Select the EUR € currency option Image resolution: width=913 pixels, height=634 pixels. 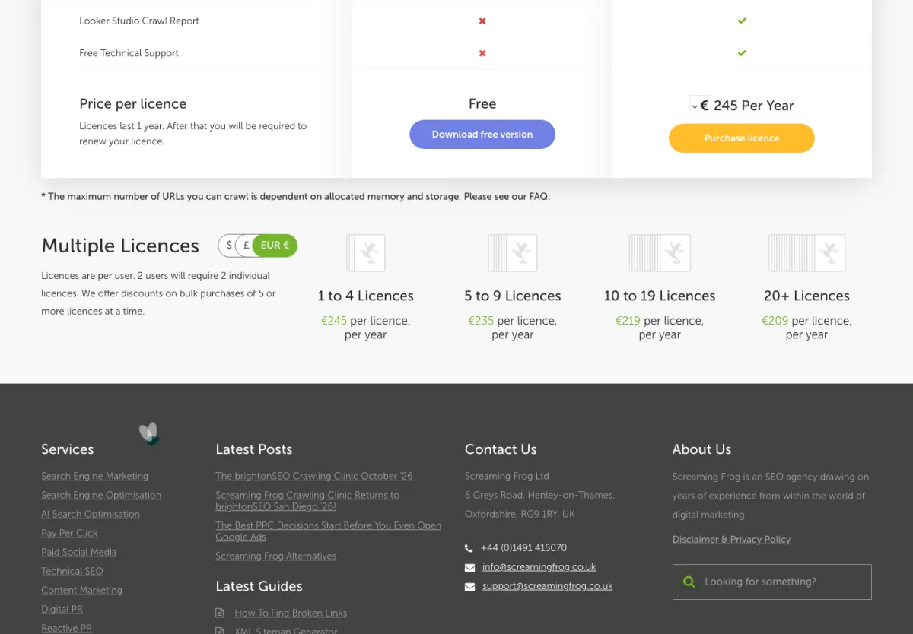coord(275,246)
